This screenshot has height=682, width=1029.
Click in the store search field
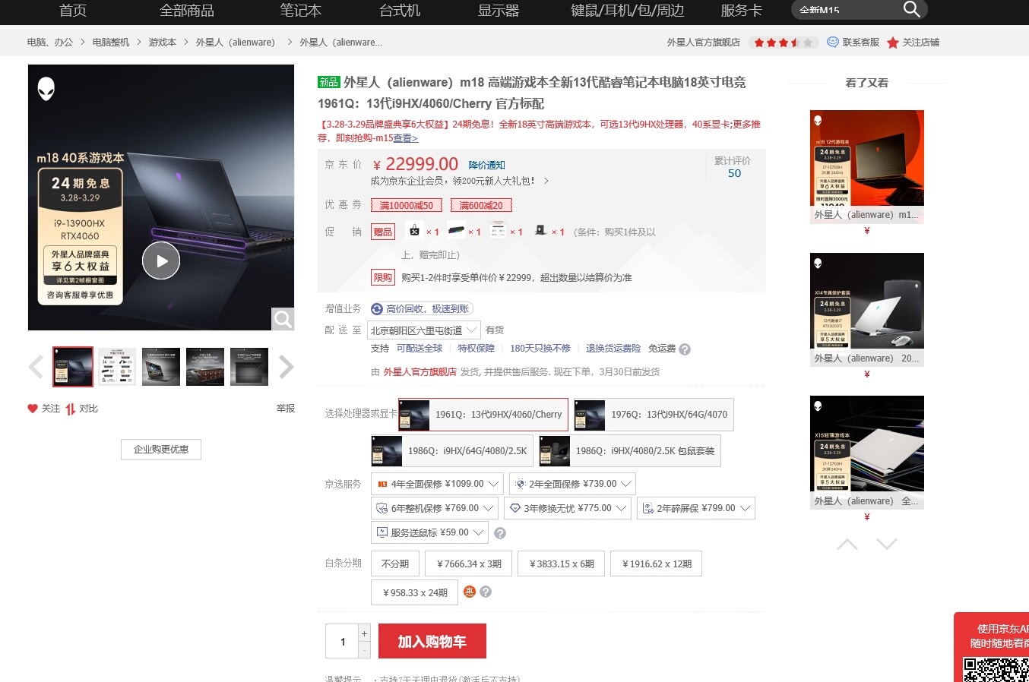(x=846, y=10)
